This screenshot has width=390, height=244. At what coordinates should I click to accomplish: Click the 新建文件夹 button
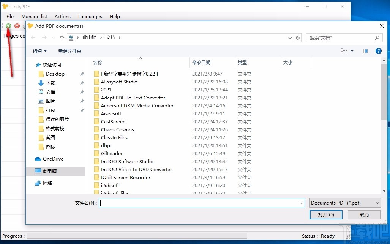[x=70, y=50]
